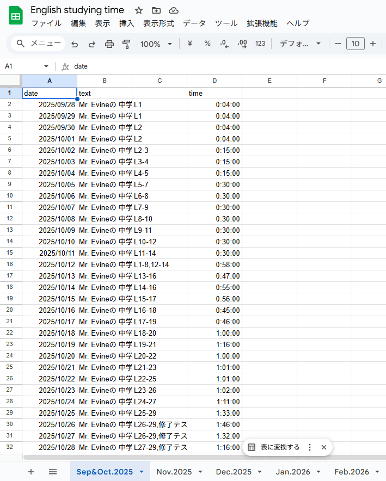Viewport: 386px width, 481px height.
Task: Add a new sheet with plus button
Action: (31, 472)
